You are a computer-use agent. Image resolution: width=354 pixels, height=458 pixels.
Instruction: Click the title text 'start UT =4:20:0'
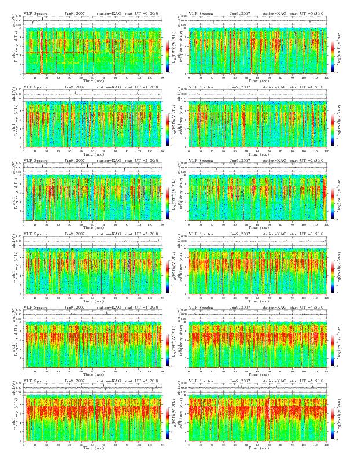click(x=142, y=307)
